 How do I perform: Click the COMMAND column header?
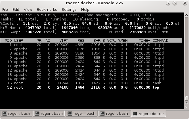[160, 41]
